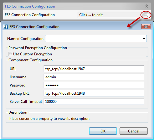The width and height of the screenshot is (154, 140).
Task: Close the FES Connection Configuration dialog
Action: point(146,27)
